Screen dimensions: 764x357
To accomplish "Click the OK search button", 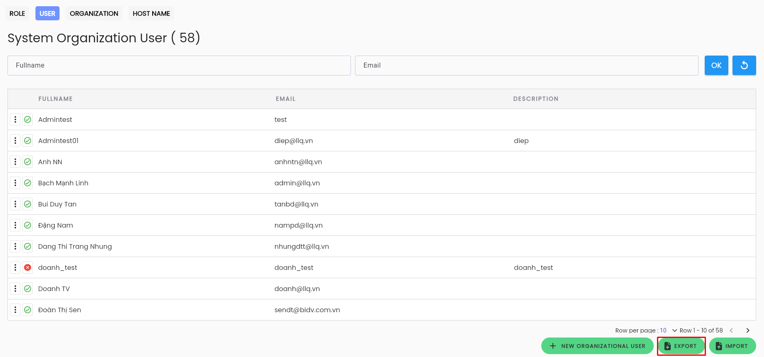I will coord(716,66).
